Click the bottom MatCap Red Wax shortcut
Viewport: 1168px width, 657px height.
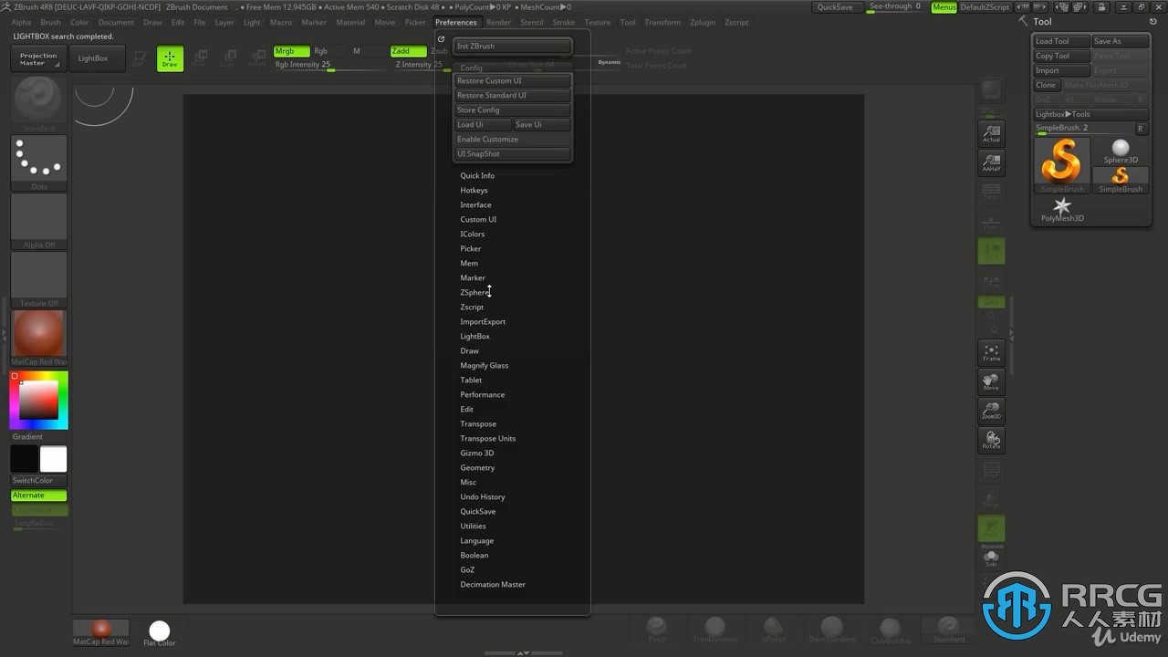tap(101, 631)
